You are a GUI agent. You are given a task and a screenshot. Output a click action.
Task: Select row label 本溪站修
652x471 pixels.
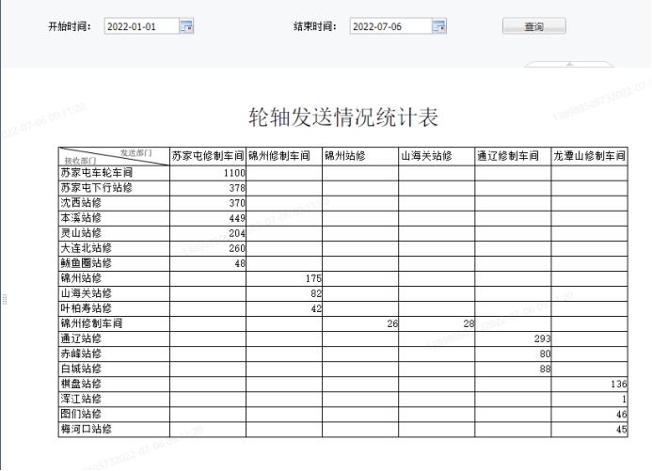pos(114,218)
